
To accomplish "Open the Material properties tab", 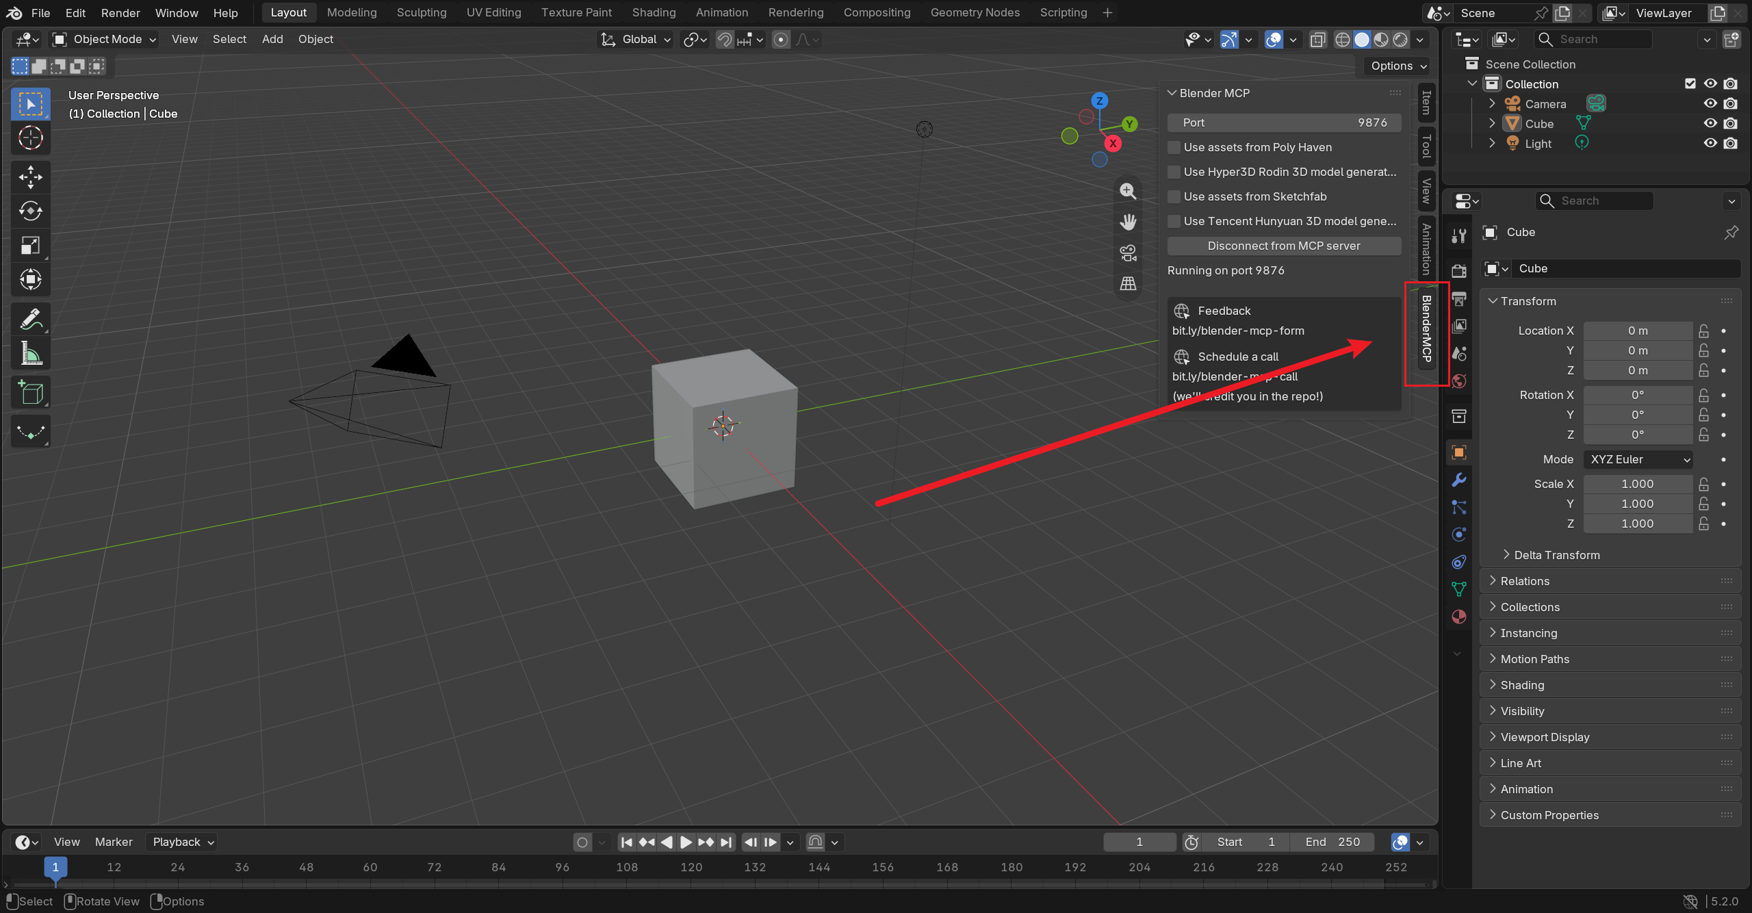I will 1459,617.
